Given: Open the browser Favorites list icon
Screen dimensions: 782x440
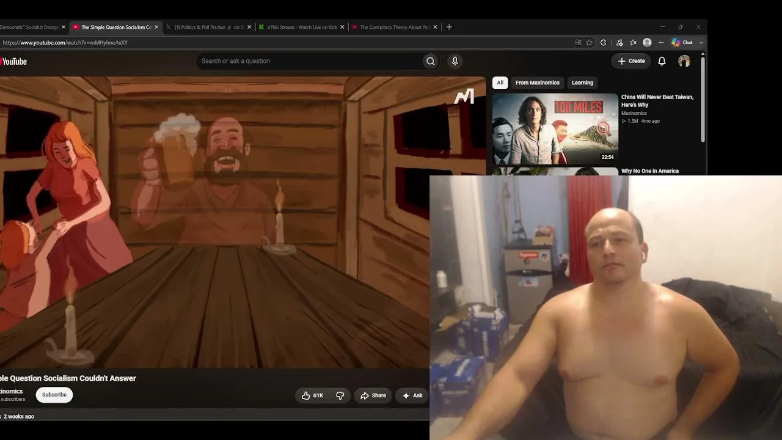Looking at the screenshot, I should (633, 43).
